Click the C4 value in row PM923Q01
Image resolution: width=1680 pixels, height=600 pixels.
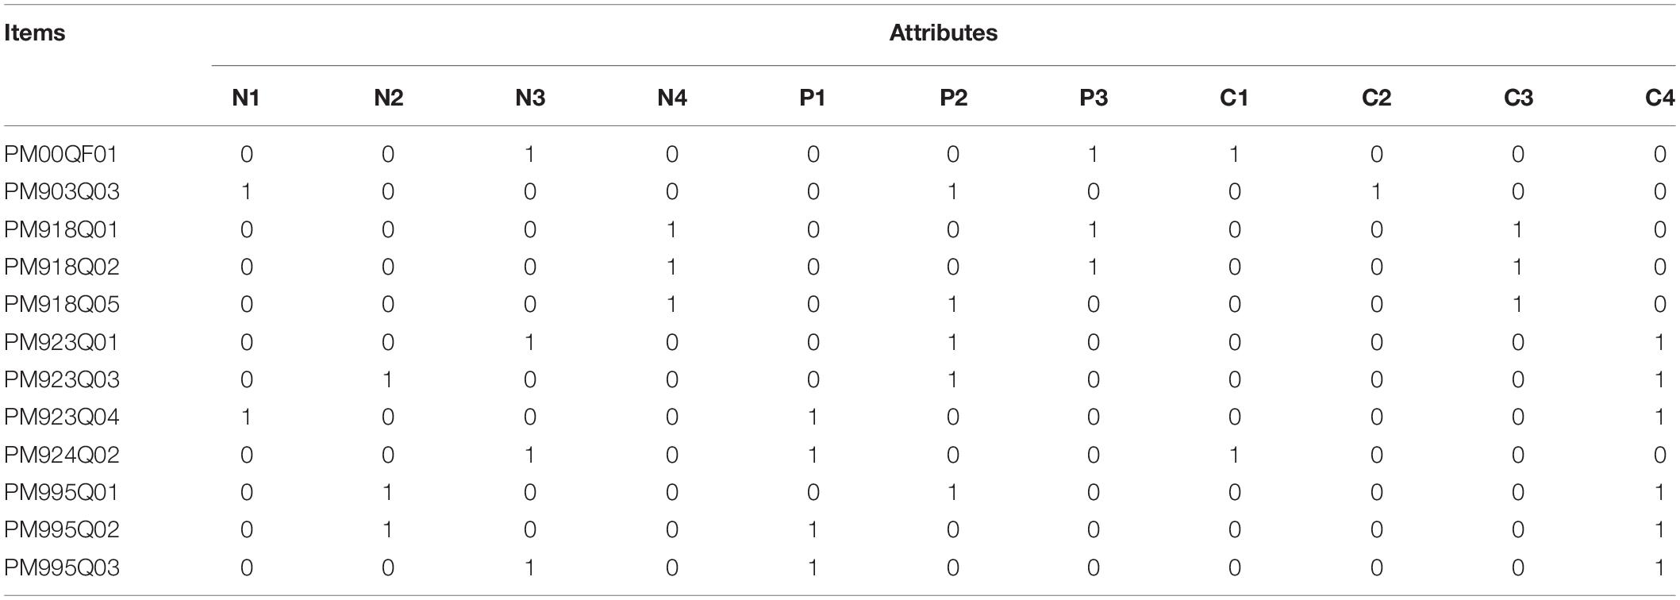click(1659, 343)
